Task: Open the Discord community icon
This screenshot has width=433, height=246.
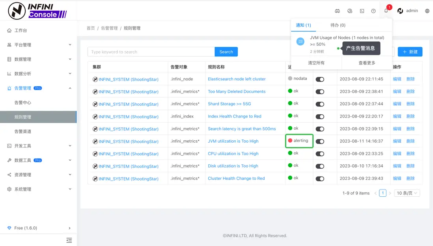Action: pos(337,11)
